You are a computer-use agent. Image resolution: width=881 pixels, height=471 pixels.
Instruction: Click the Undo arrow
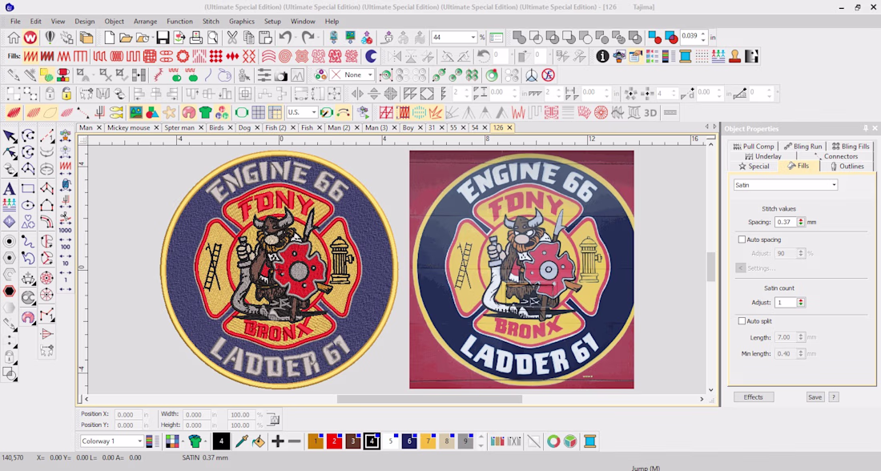point(285,38)
